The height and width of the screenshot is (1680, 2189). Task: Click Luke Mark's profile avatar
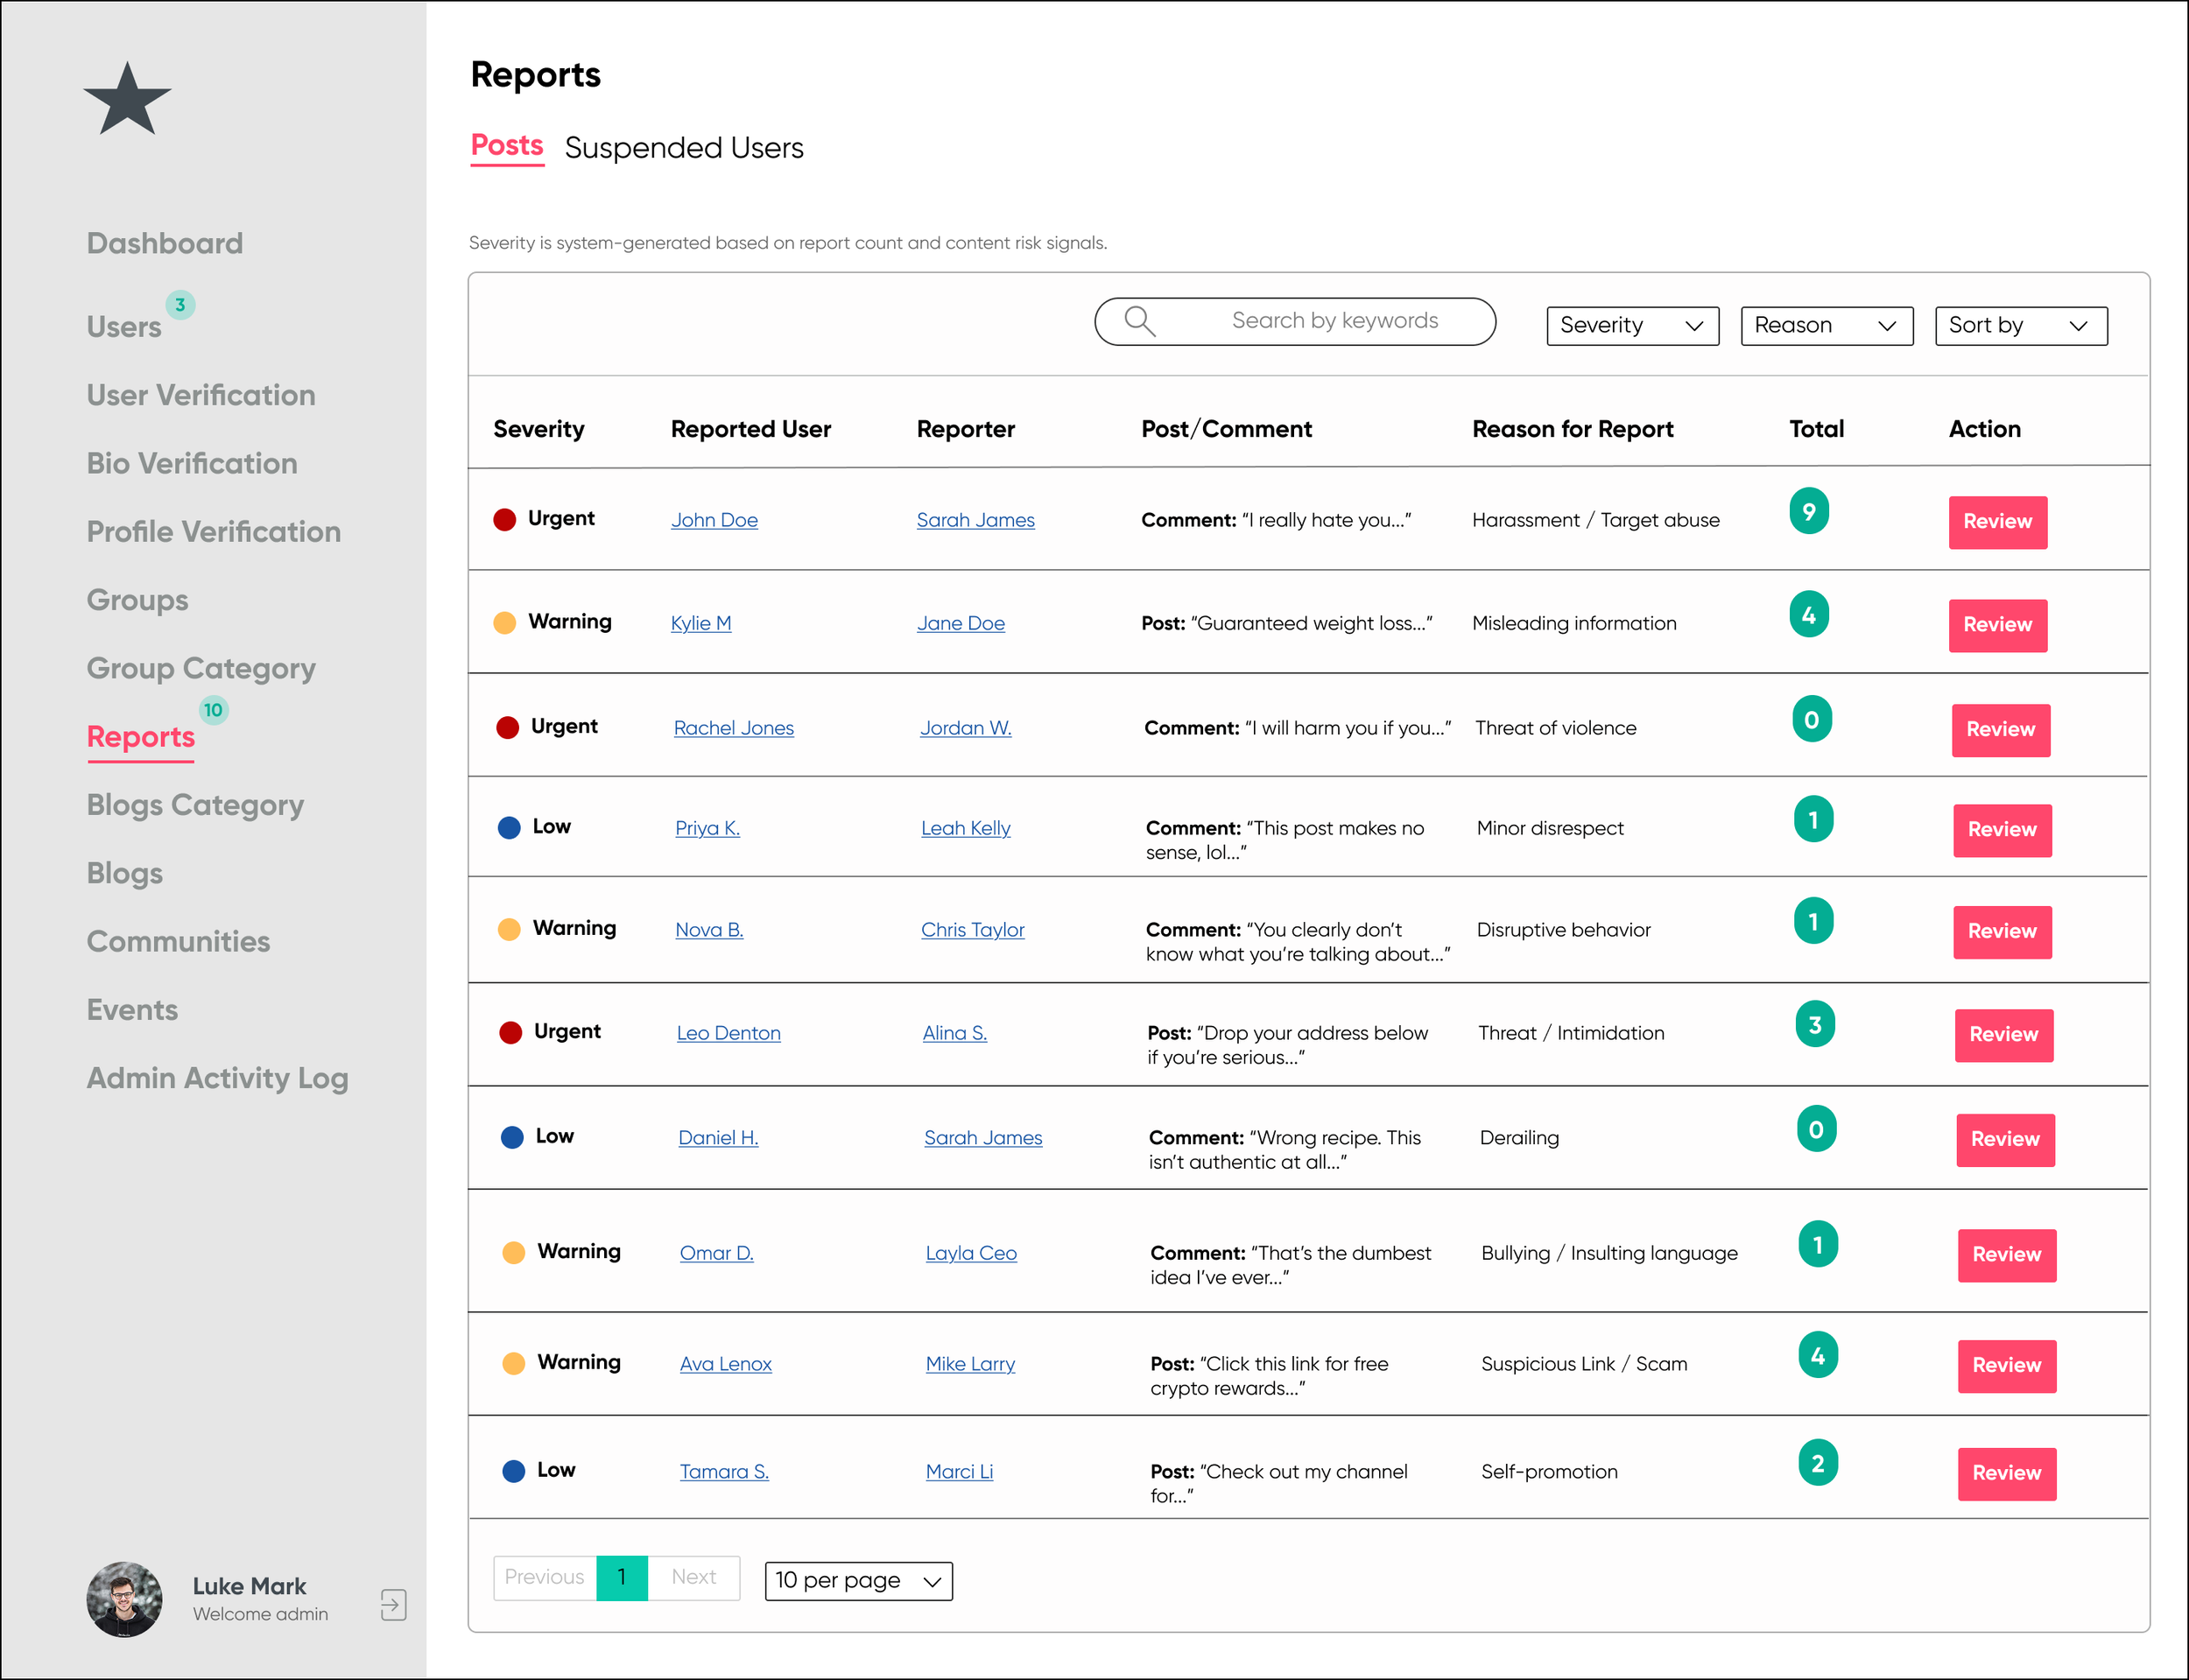(x=124, y=1599)
